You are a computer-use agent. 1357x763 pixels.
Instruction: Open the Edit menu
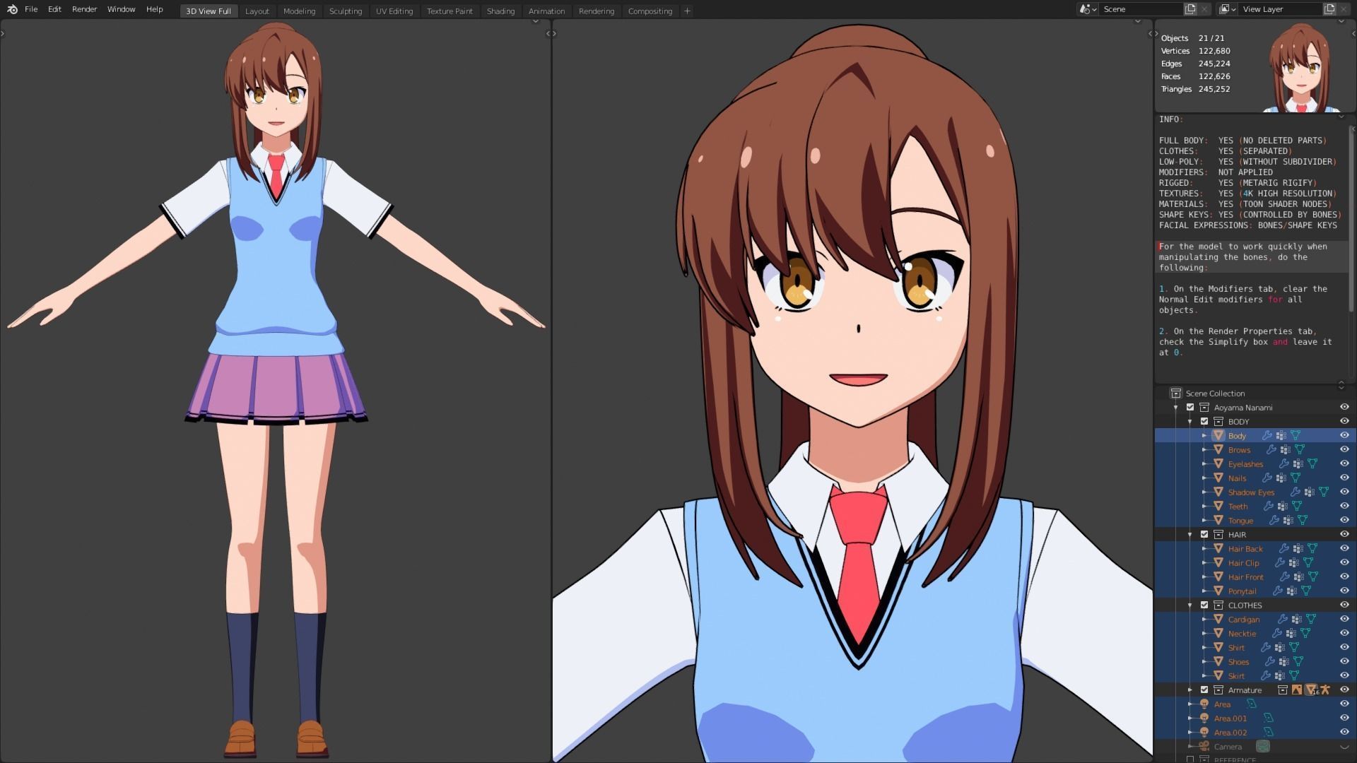(x=54, y=9)
